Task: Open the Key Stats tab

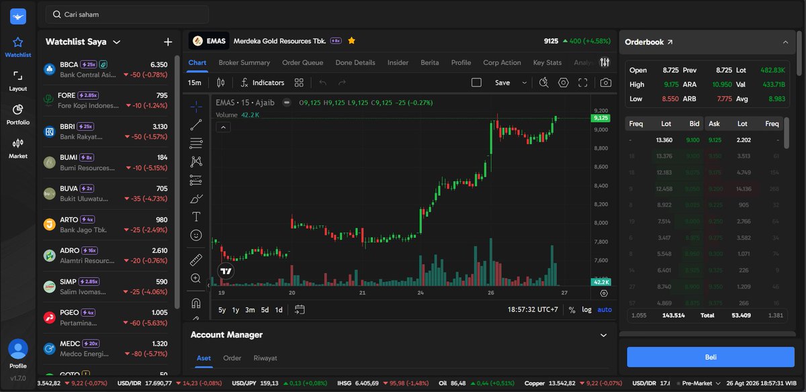Action: [x=547, y=62]
